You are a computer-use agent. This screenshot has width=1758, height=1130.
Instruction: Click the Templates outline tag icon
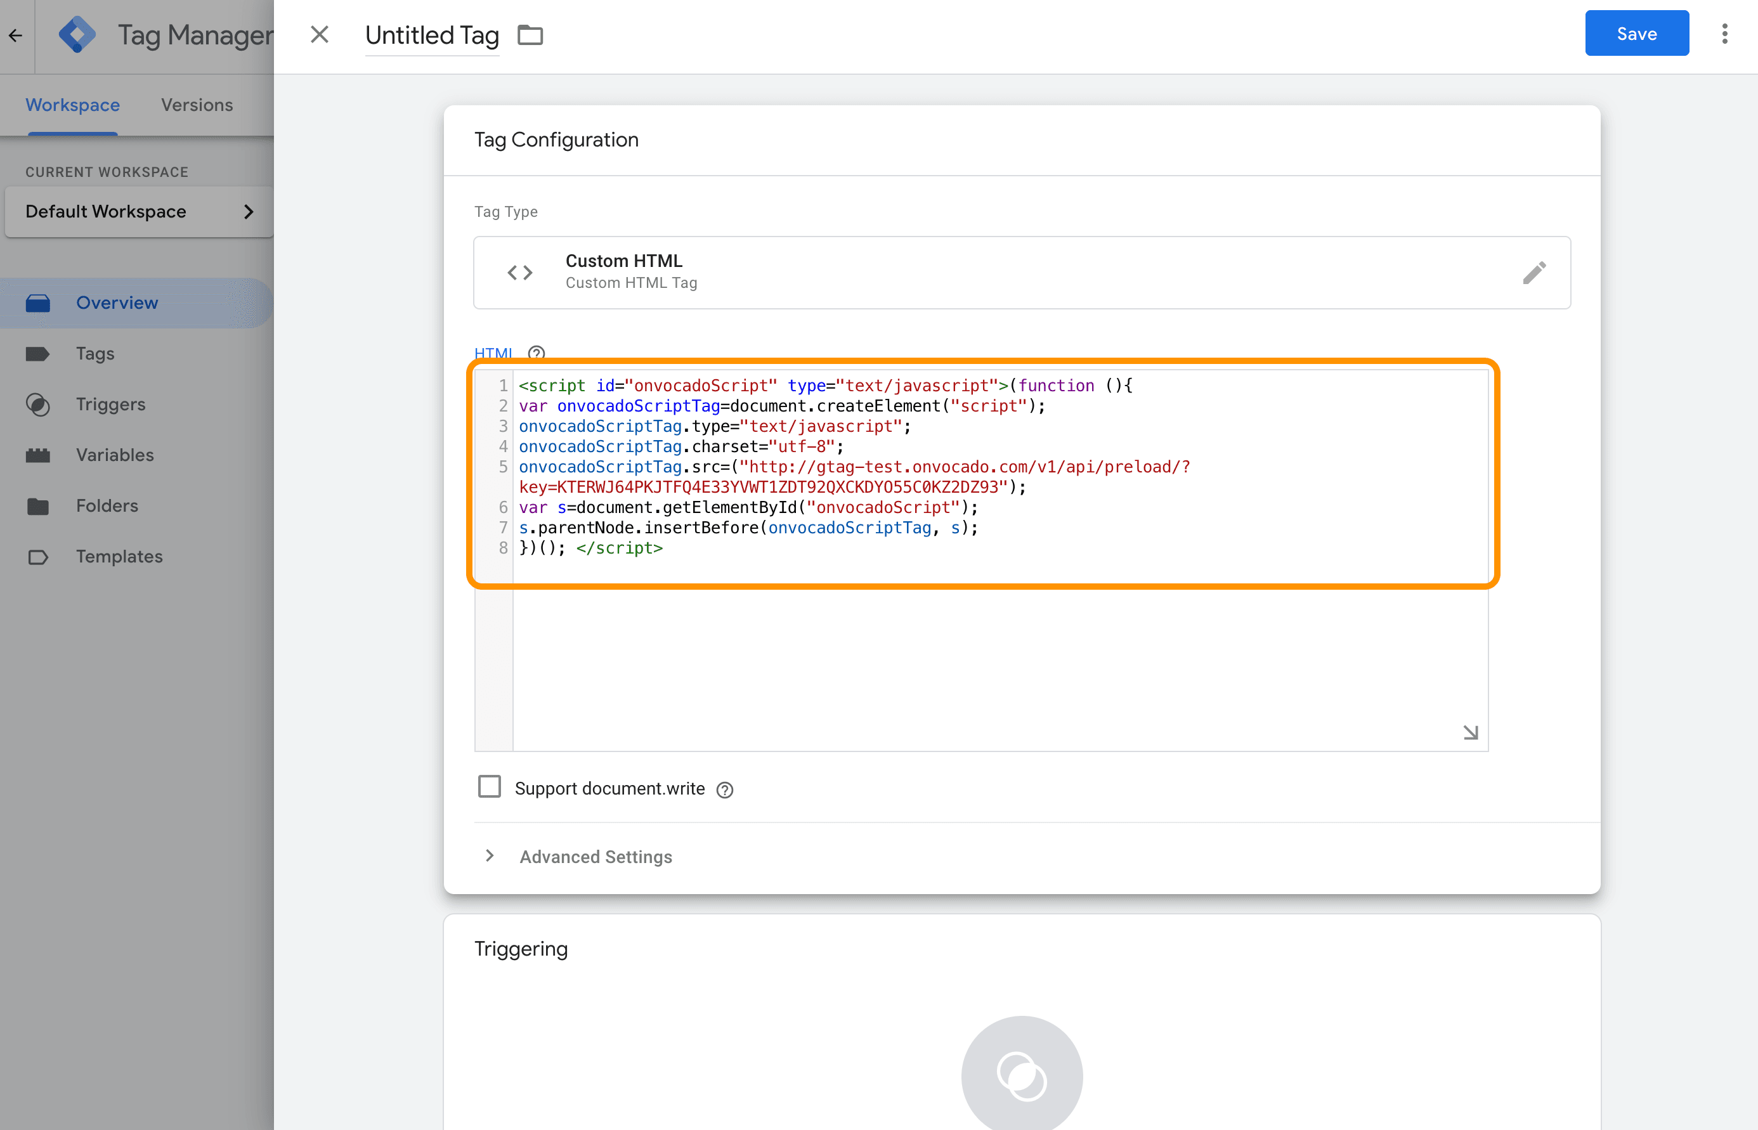(x=38, y=557)
